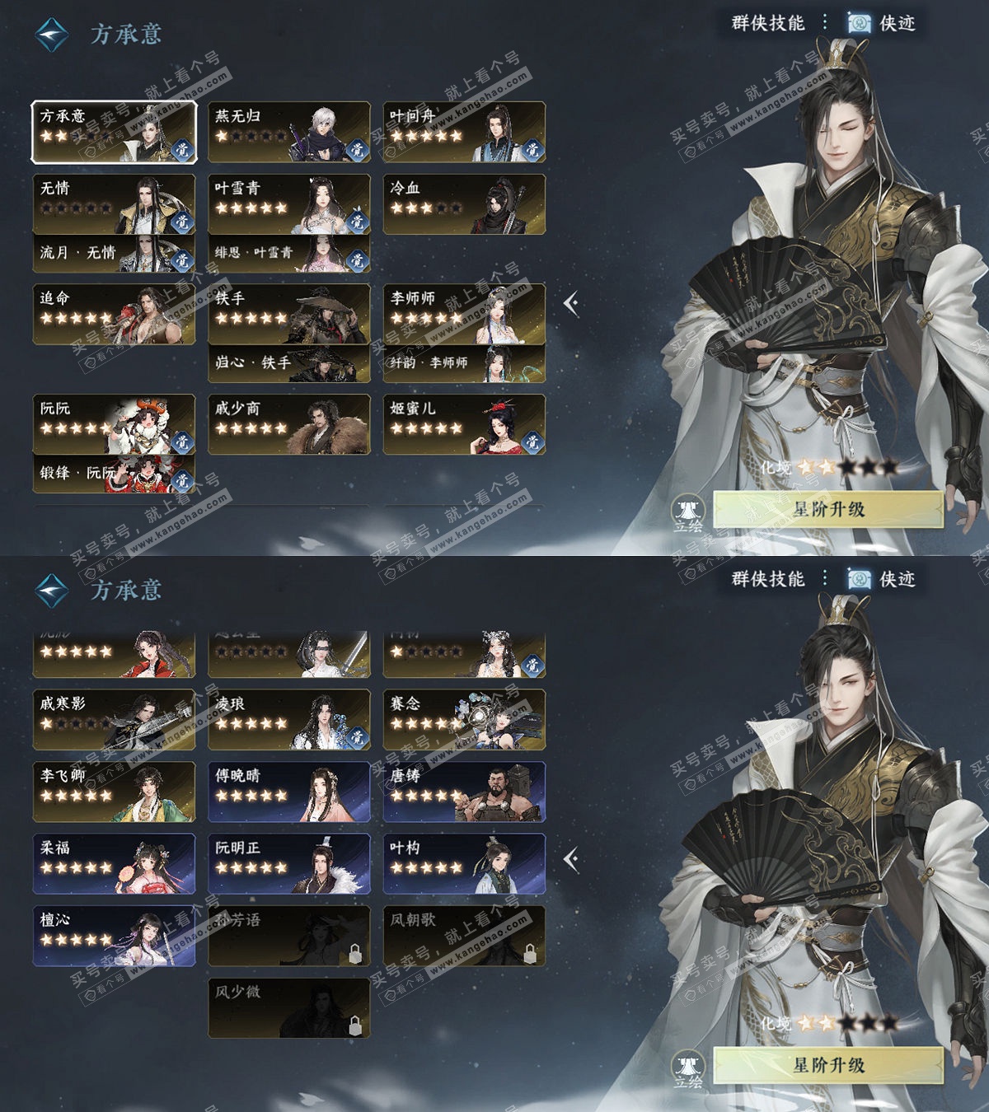This screenshot has height=1112, width=989.
Task: Switch 无情 to the 流月·无情 skin
Action: [115, 254]
